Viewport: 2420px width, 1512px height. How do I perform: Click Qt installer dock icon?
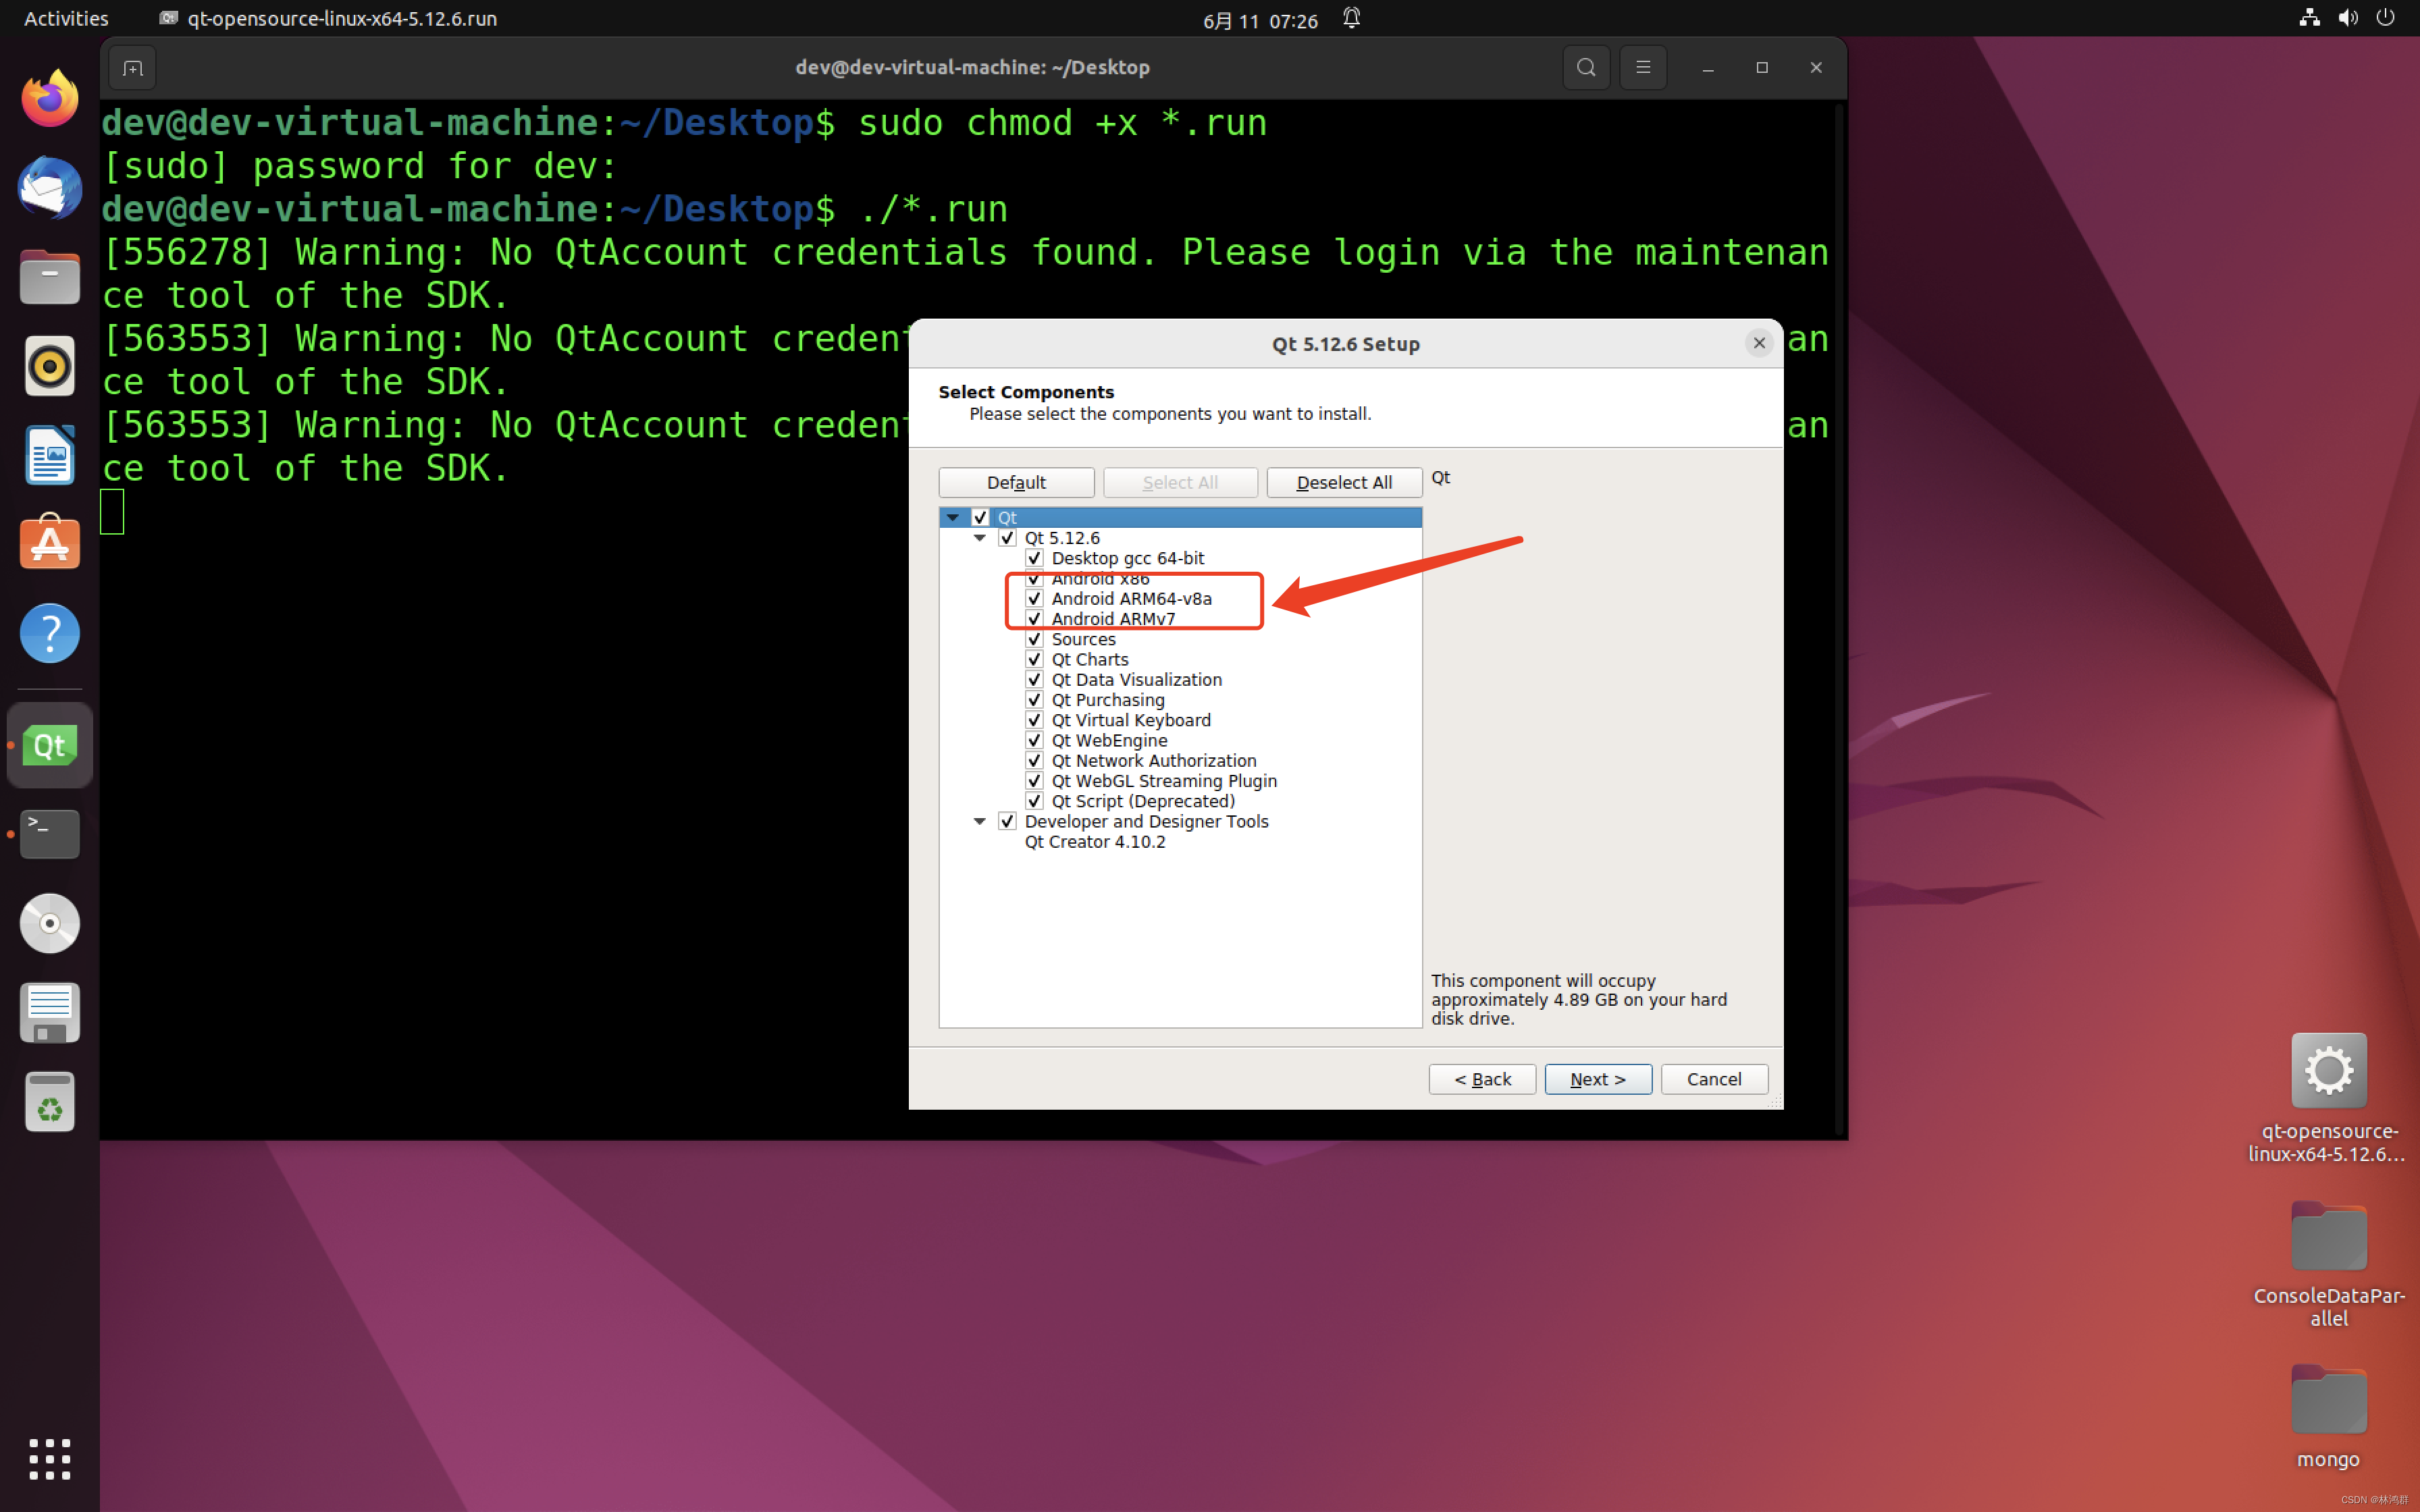49,745
